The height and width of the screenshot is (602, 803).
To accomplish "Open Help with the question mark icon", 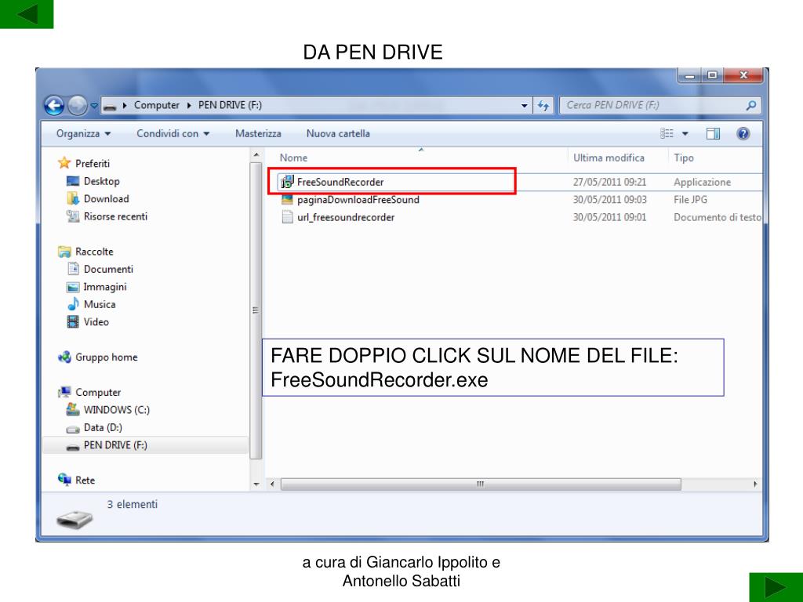I will coord(743,133).
